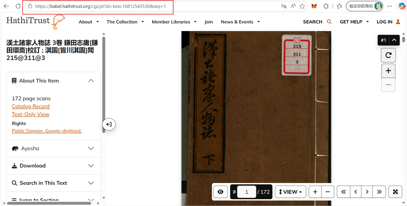Open The Collection menu
Viewport: 407px width, 206px height.
pyautogui.click(x=125, y=22)
